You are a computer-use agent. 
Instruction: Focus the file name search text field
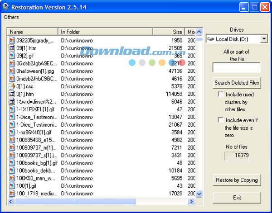pyautogui.click(x=236, y=68)
